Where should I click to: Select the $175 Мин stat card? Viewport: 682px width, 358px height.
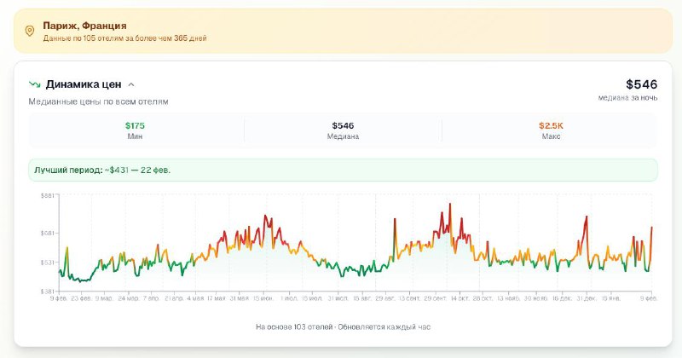(x=135, y=130)
